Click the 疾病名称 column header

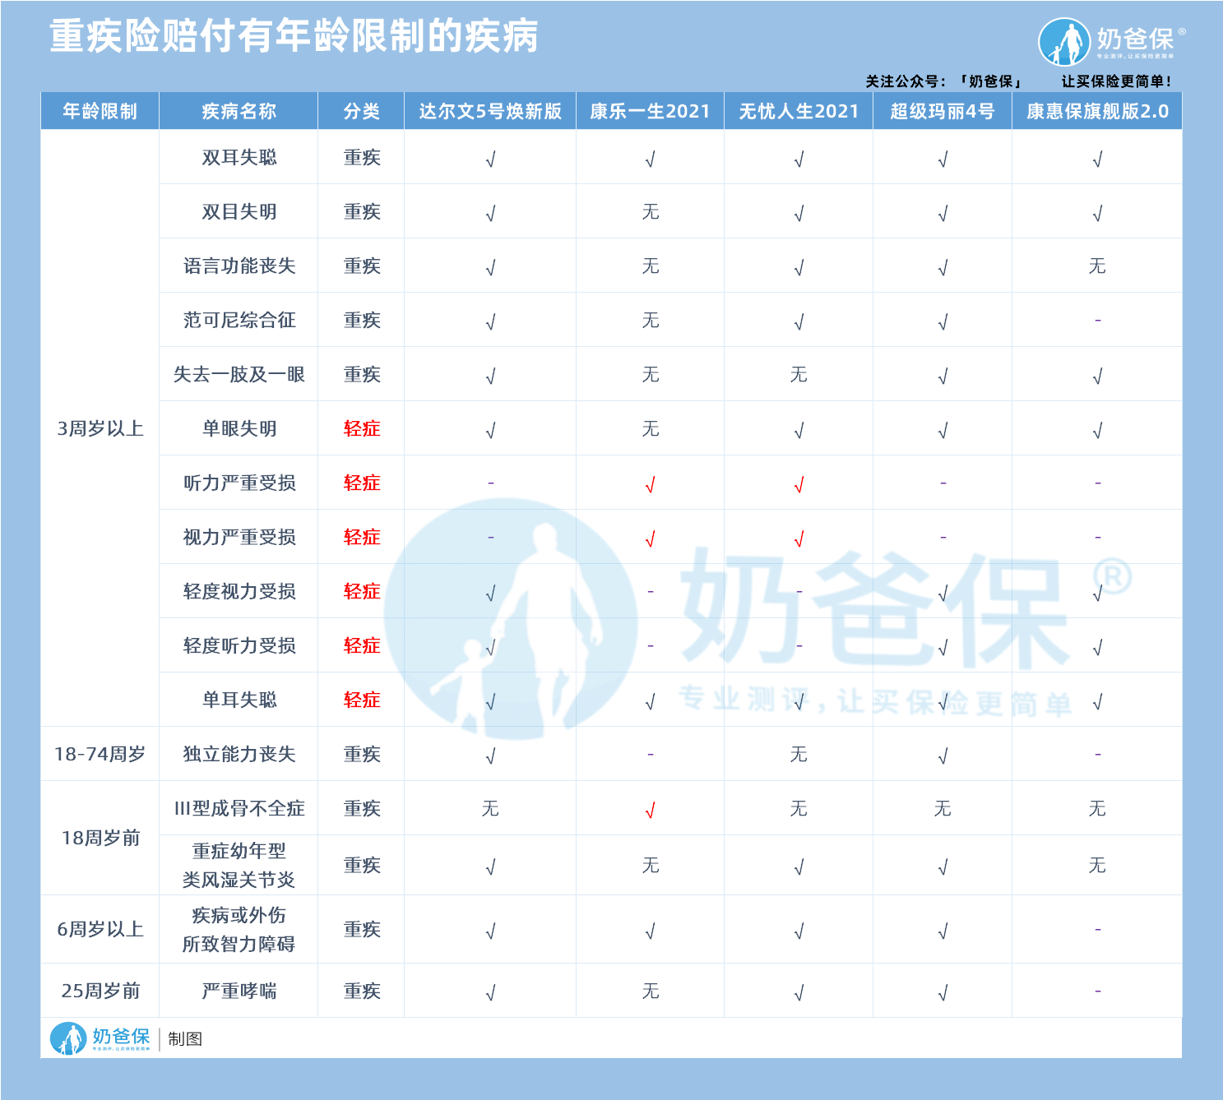coord(239,111)
